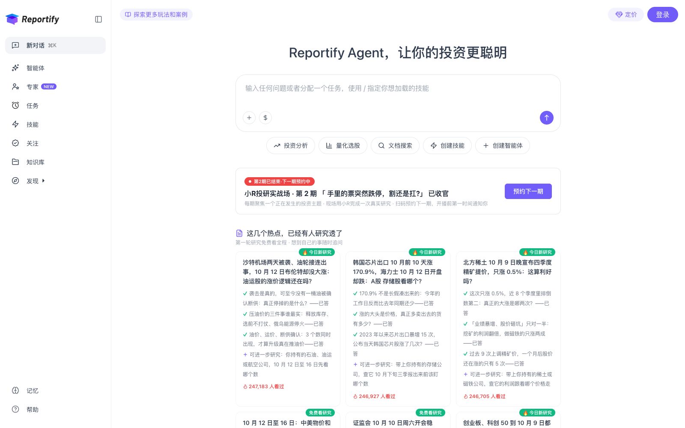Choose the 文档搜索 quick action
The image size is (685, 428).
point(395,146)
